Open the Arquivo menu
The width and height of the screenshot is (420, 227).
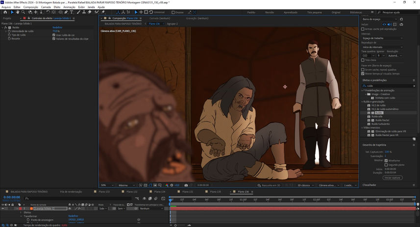(x=6, y=7)
